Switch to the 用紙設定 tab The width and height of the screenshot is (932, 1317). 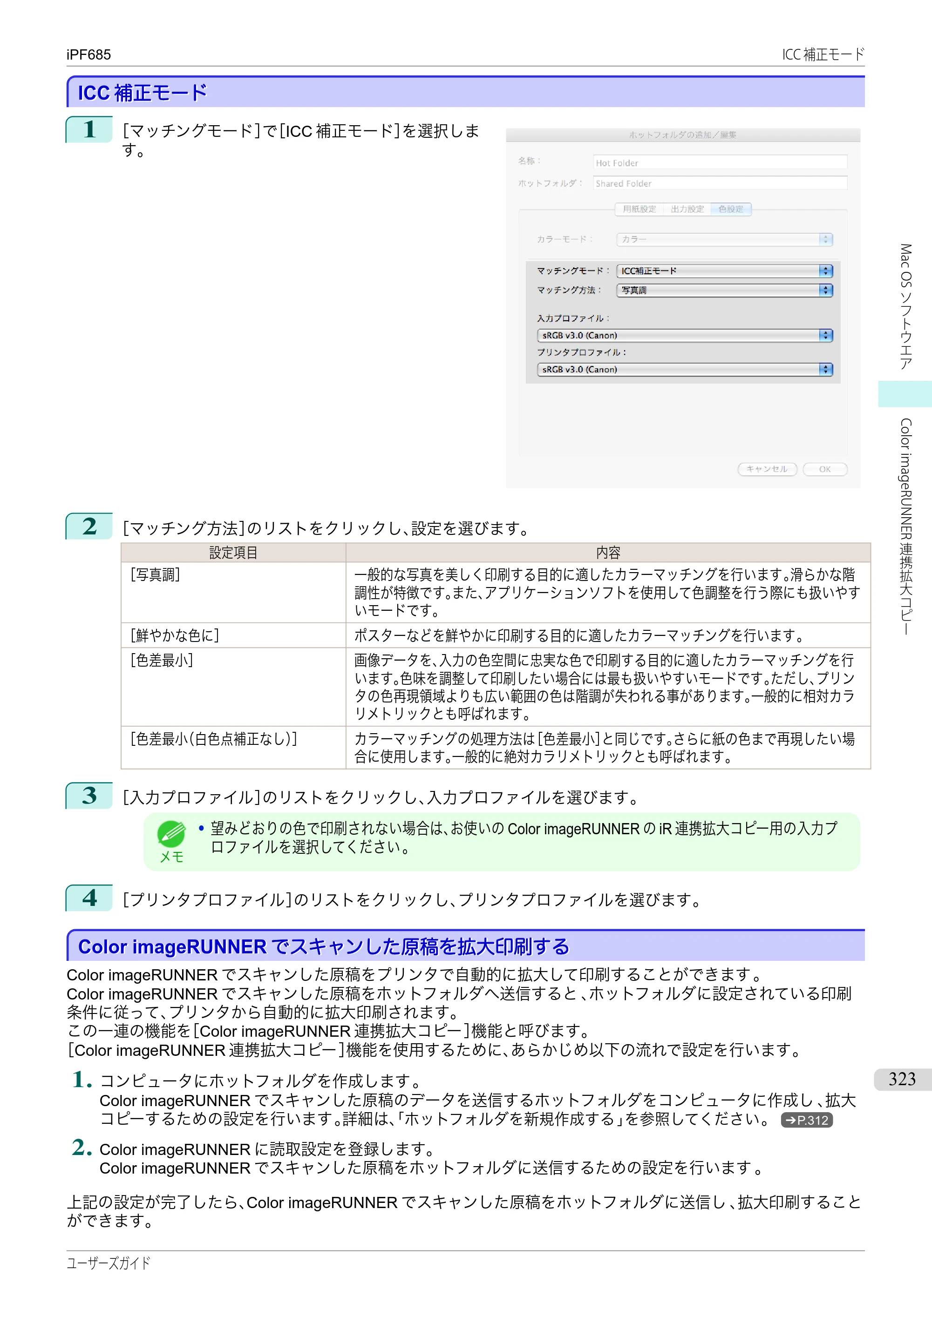coord(639,209)
